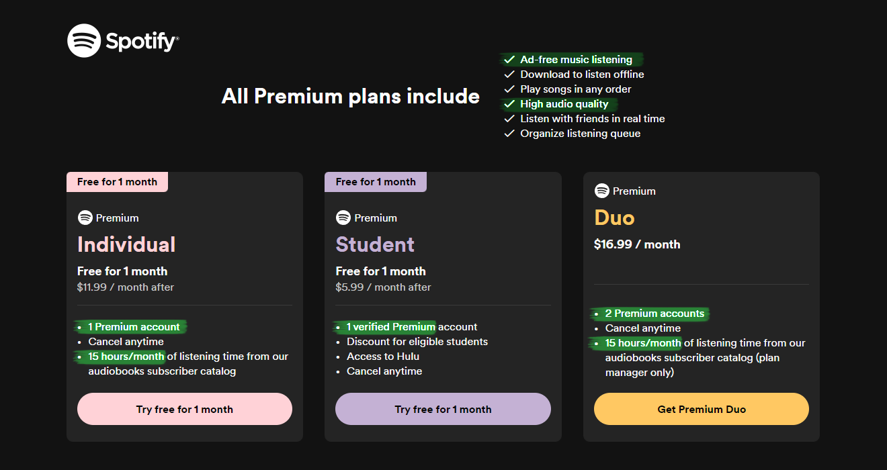Select the Duo plan heading
Viewport: 887px width, 470px height.
pyautogui.click(x=614, y=218)
